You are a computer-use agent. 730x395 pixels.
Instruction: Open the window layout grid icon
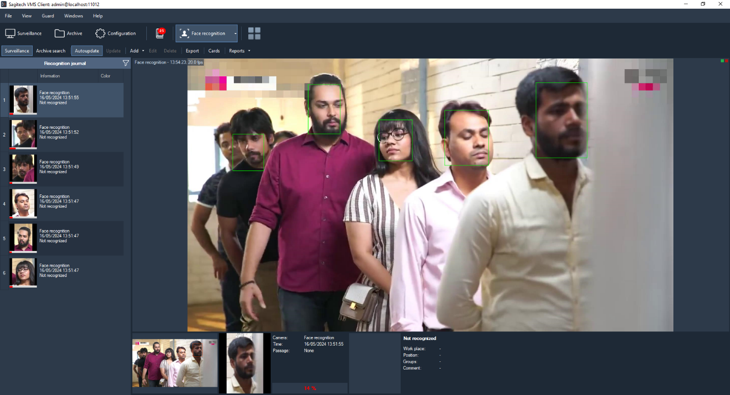click(x=254, y=34)
